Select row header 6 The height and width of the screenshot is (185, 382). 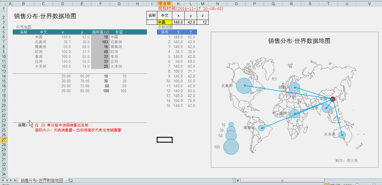tap(3, 37)
